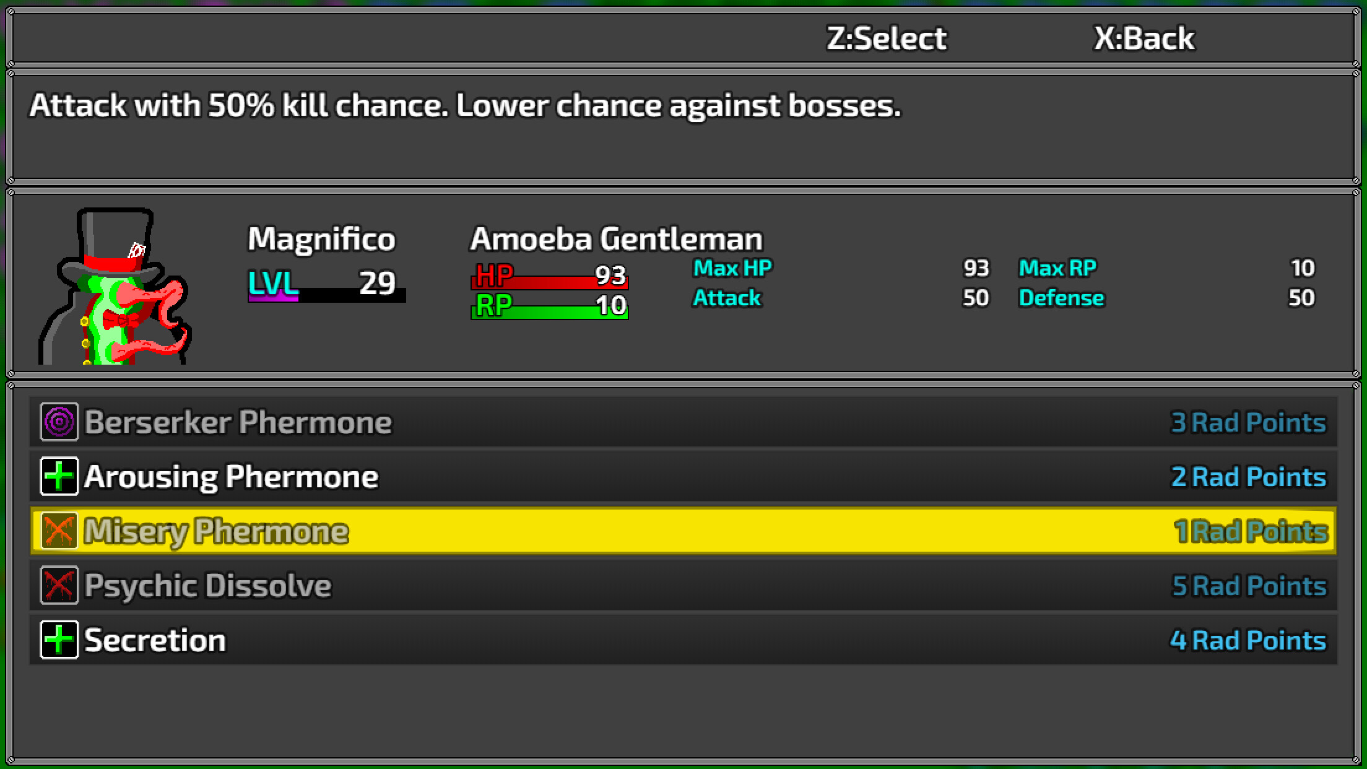Click the red HP bar label icon

tap(492, 276)
